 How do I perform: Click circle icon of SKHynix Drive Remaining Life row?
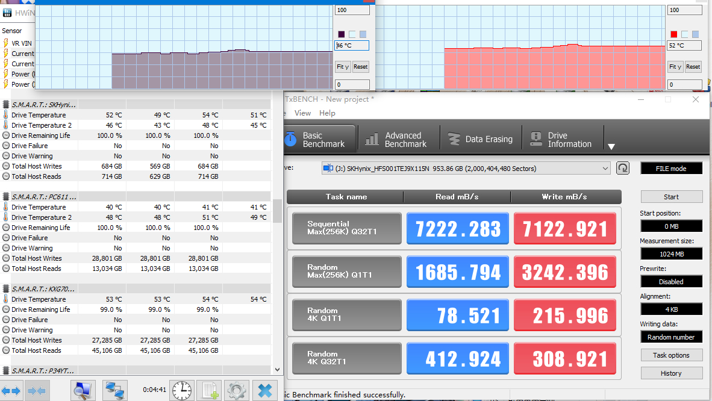(6, 135)
